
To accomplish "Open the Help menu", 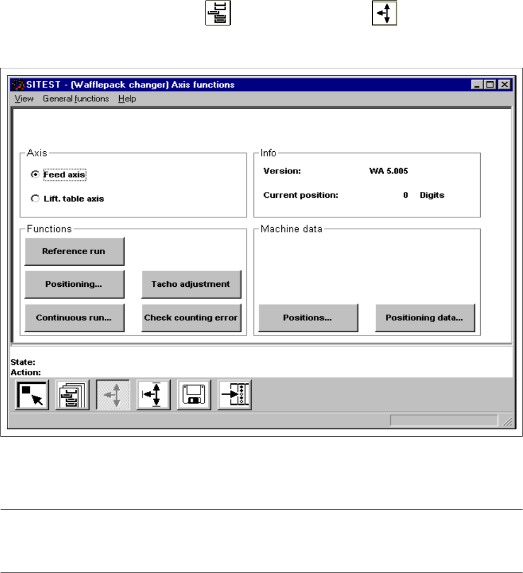I will pos(127,99).
